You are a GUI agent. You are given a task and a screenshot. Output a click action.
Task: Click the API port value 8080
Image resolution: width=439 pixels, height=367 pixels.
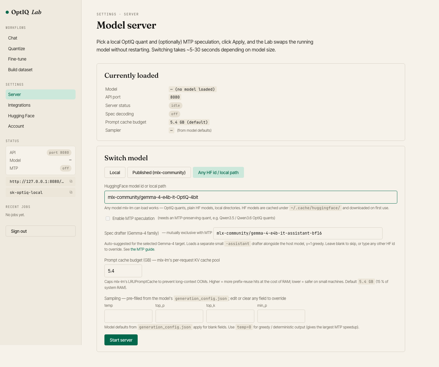pos(175,97)
